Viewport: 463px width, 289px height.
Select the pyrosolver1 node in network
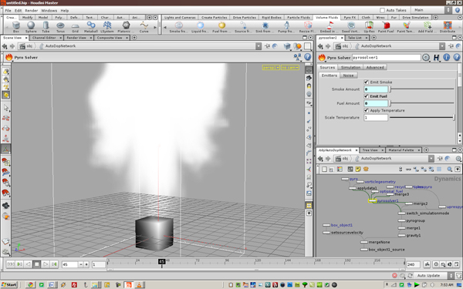click(373, 200)
